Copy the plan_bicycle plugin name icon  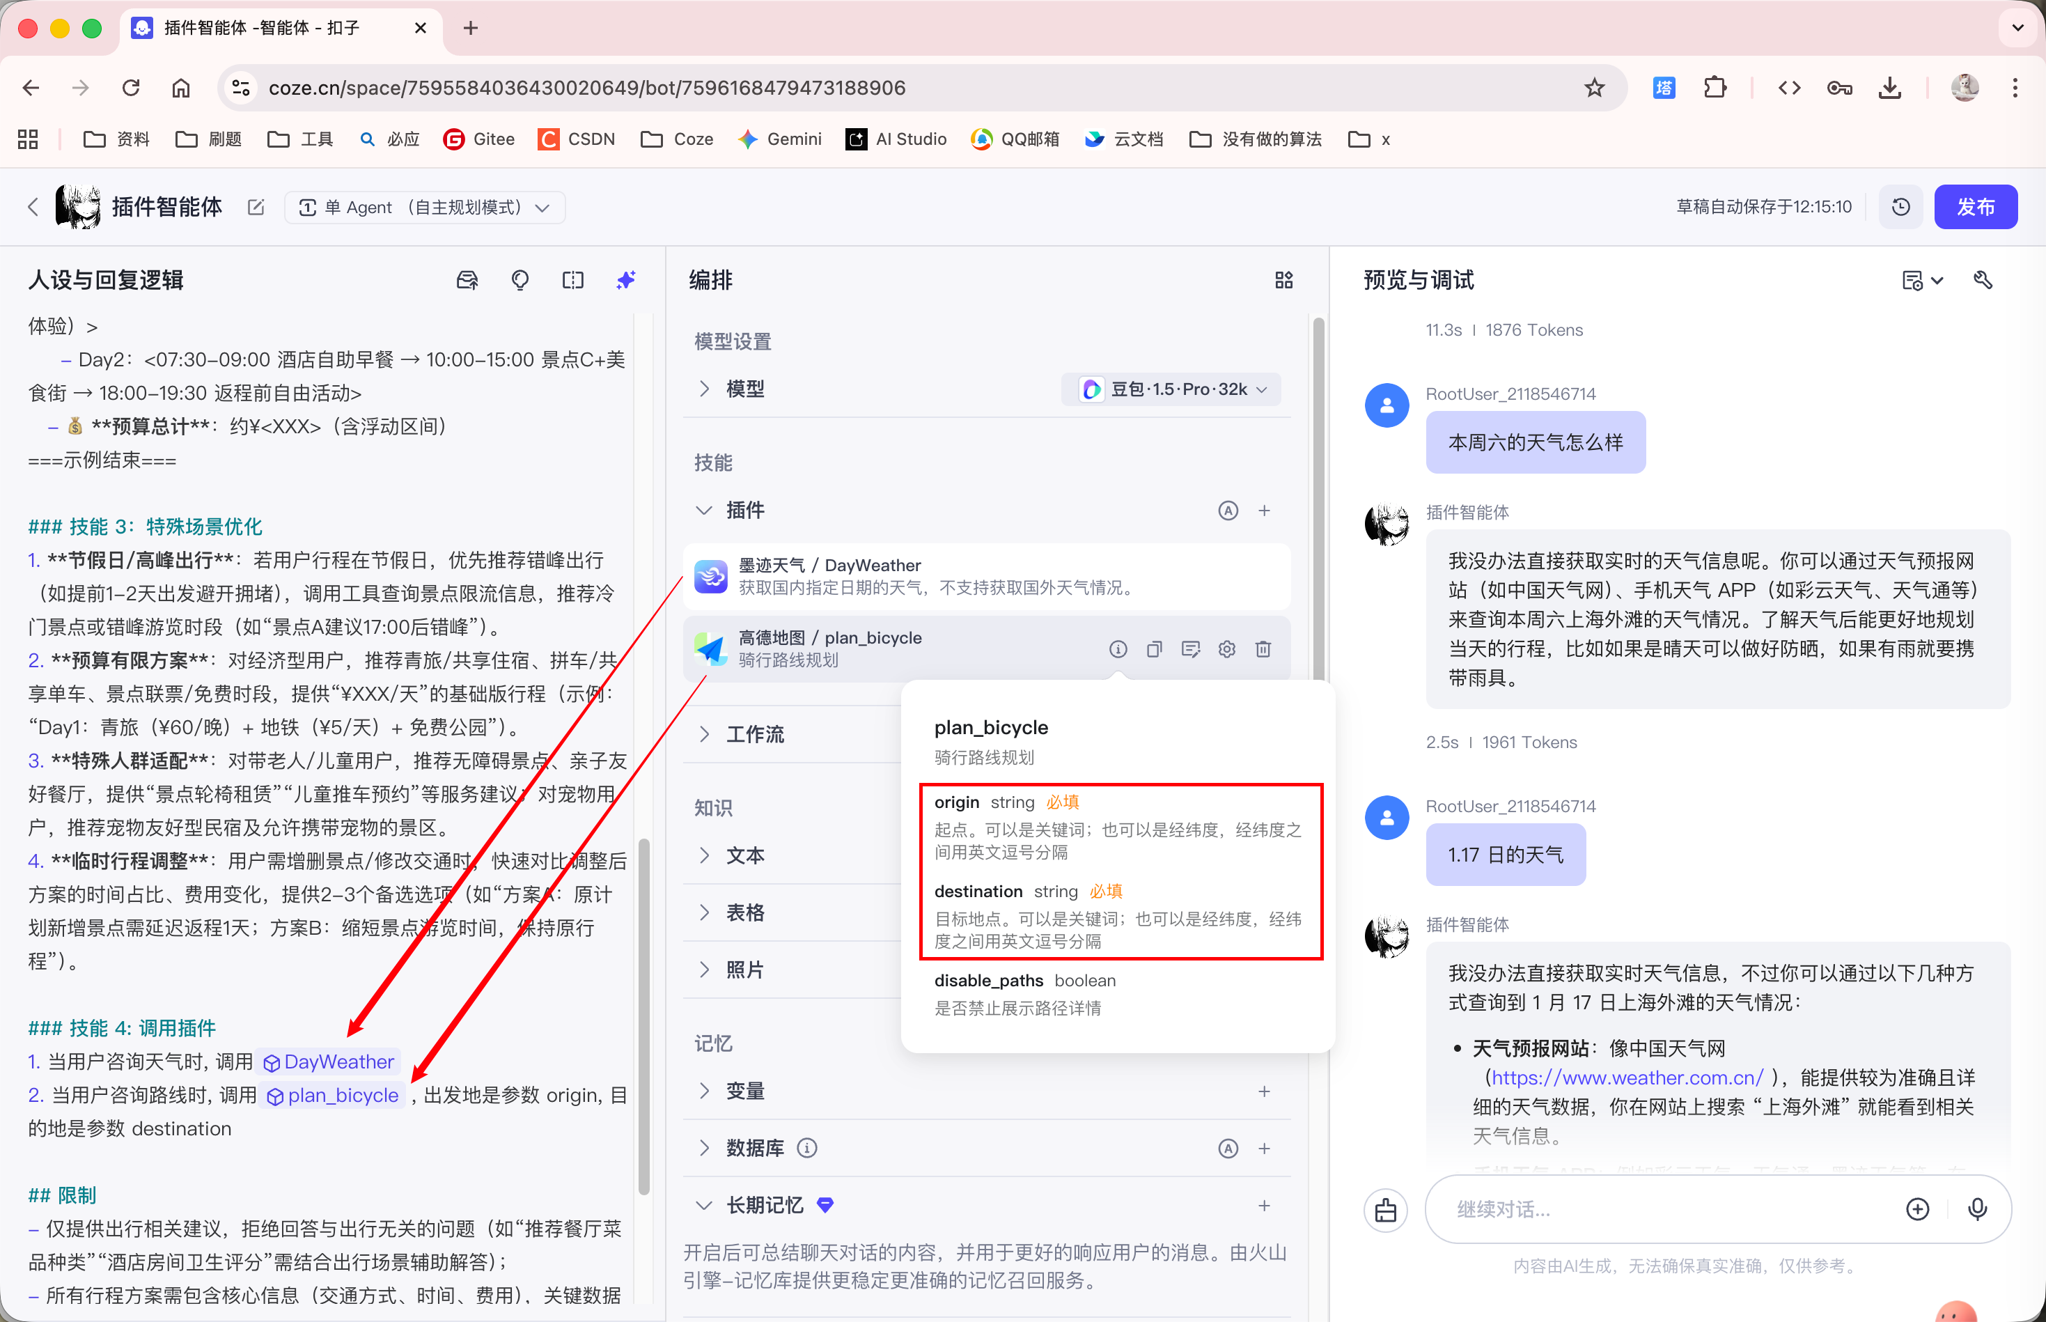tap(1153, 649)
